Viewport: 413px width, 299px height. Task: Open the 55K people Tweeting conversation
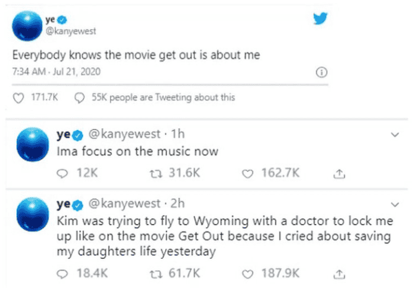pos(155,97)
